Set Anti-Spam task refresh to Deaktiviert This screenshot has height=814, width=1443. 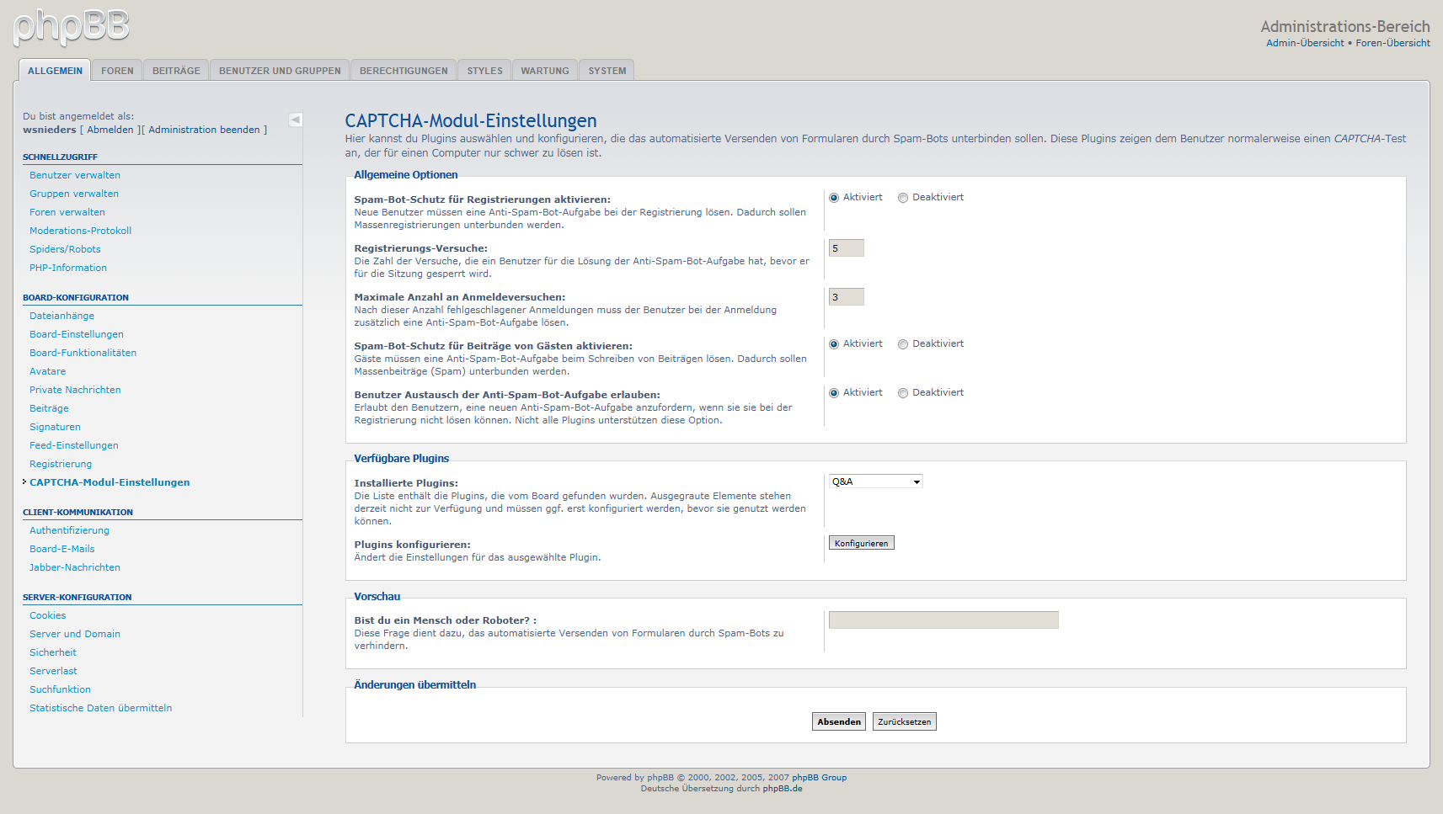(x=903, y=393)
